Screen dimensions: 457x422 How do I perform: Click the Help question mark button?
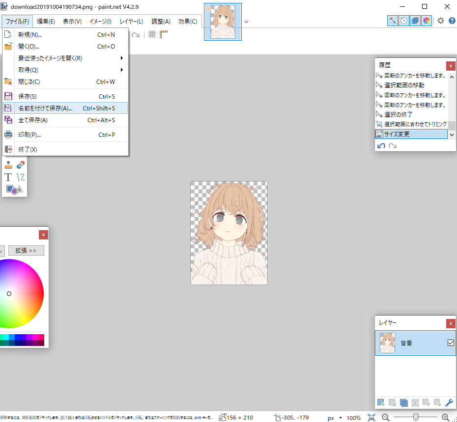click(x=453, y=21)
